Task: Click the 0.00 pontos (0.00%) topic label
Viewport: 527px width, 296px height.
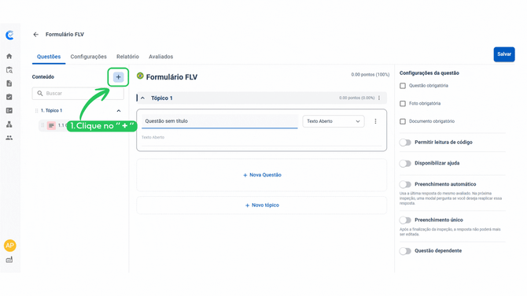Action: tap(356, 98)
